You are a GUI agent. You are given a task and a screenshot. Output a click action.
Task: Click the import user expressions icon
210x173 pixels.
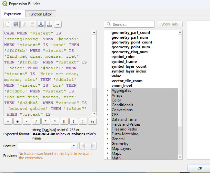pyautogui.click(x=41, y=24)
